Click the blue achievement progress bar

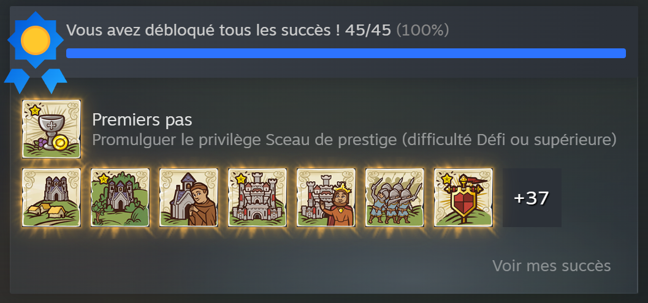click(x=346, y=53)
